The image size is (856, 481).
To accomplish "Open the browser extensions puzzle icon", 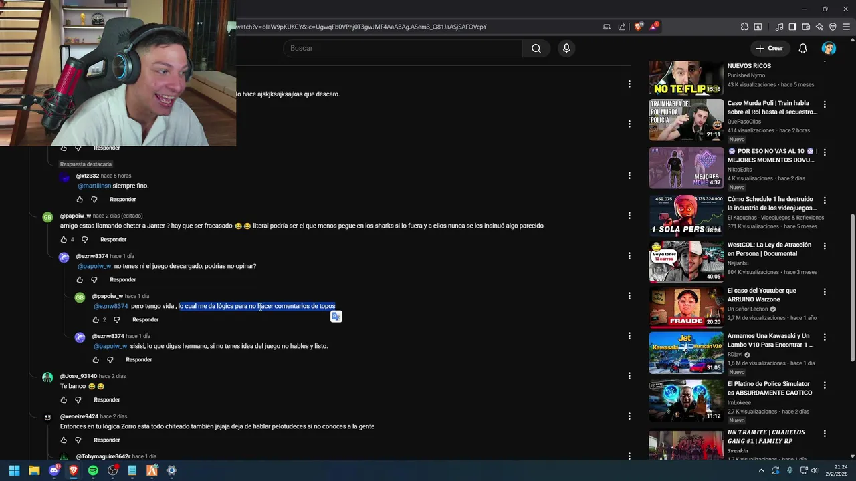I will coord(744,27).
